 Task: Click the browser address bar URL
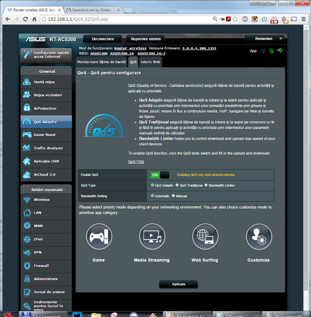point(124,19)
